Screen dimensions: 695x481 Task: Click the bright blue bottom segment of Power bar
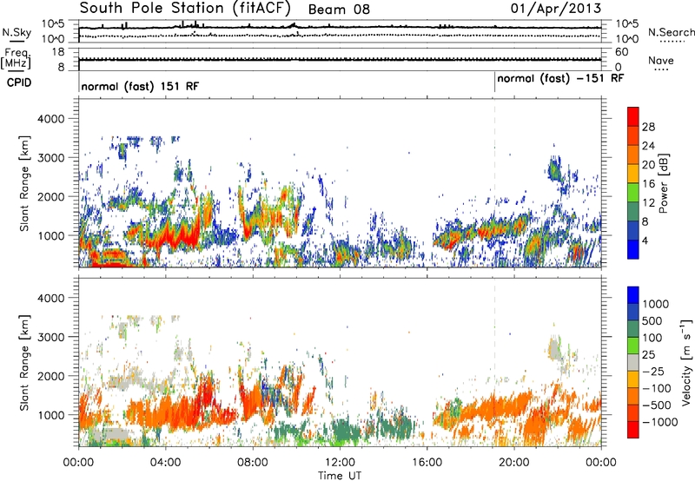pyautogui.click(x=633, y=249)
